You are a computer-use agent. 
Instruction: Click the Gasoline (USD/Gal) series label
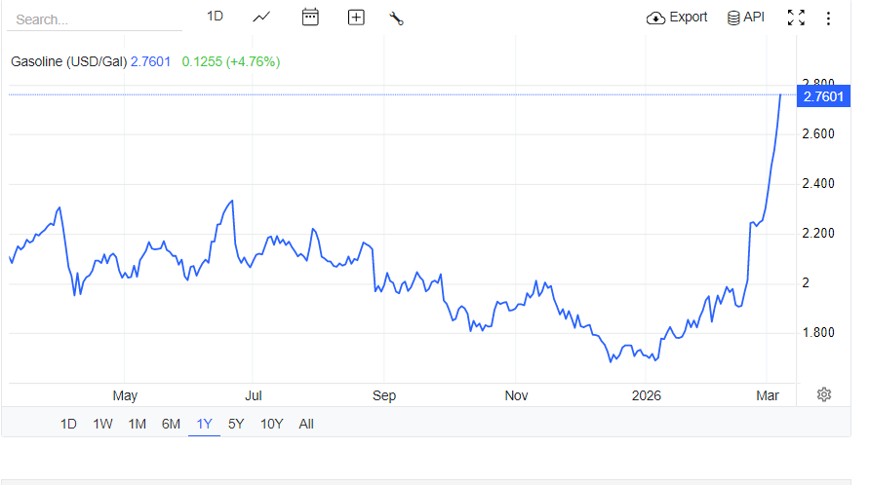coord(68,61)
